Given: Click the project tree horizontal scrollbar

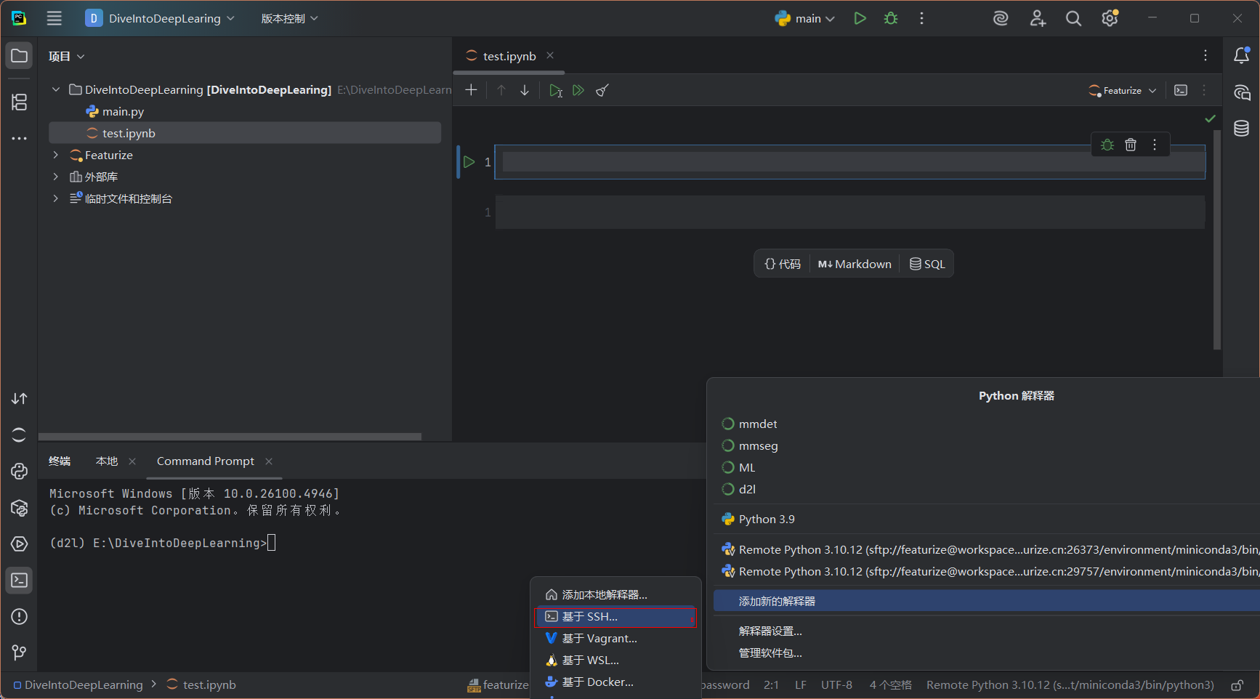Looking at the screenshot, I should click(230, 437).
